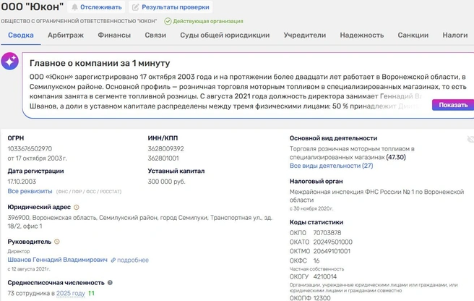Click the 2025 году link
This screenshot has height=301, width=474.
click(71, 293)
